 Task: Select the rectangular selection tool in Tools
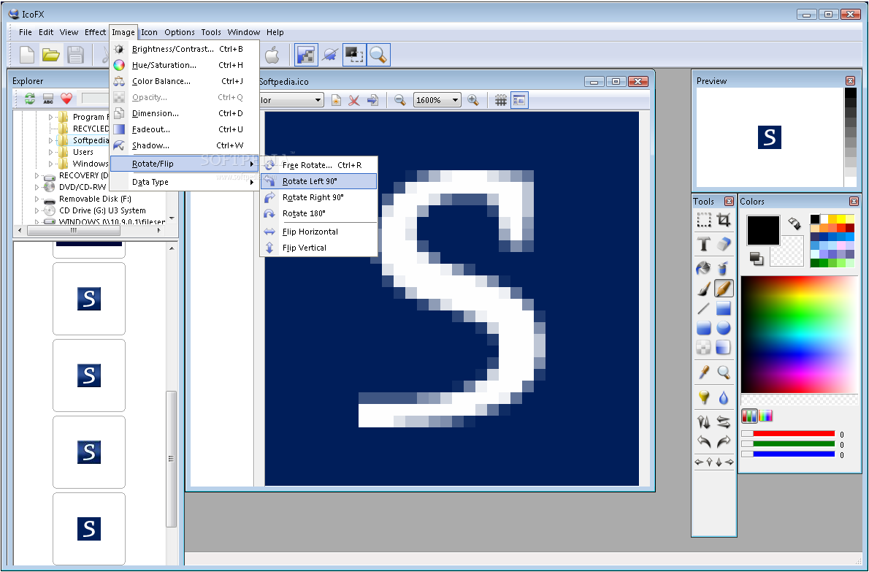[704, 220]
